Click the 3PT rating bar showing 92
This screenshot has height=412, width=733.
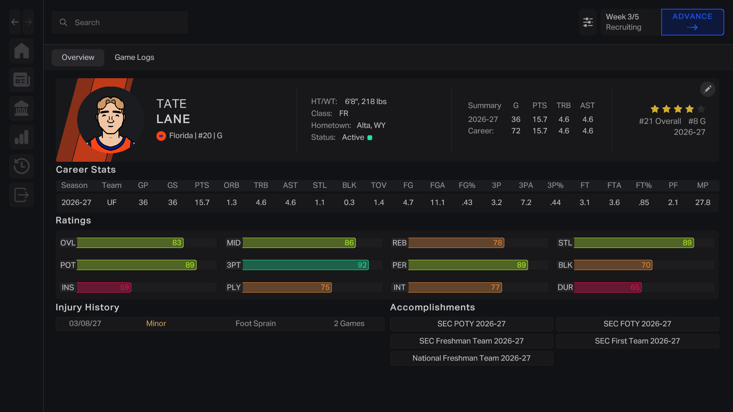[x=304, y=265]
